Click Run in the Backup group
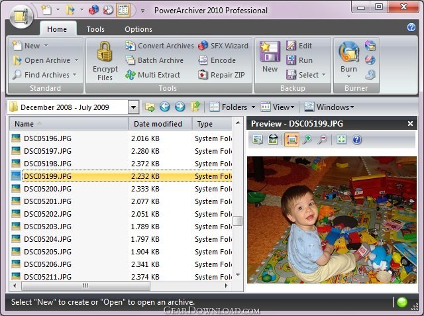 coord(299,60)
